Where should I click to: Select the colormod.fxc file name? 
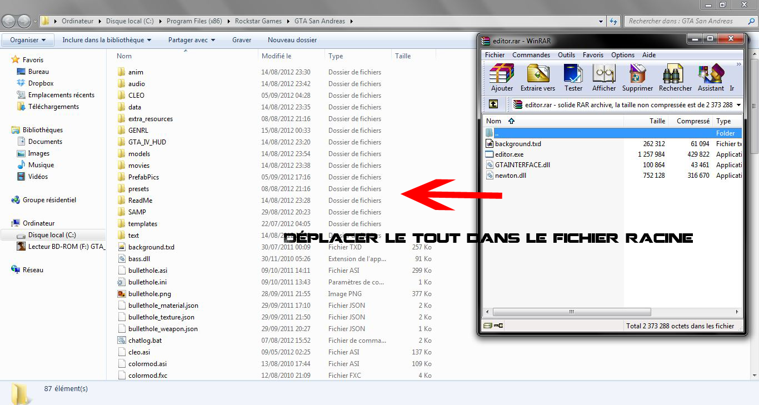[148, 376]
